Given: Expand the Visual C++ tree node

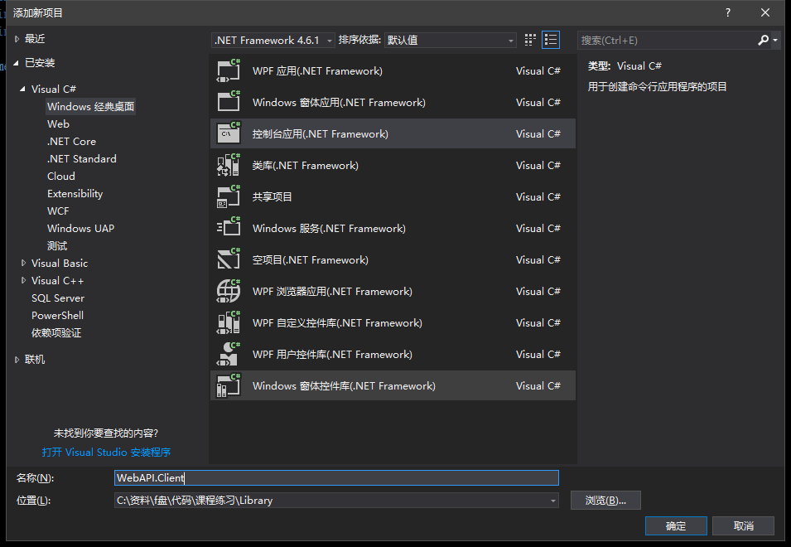Looking at the screenshot, I should click(x=23, y=281).
